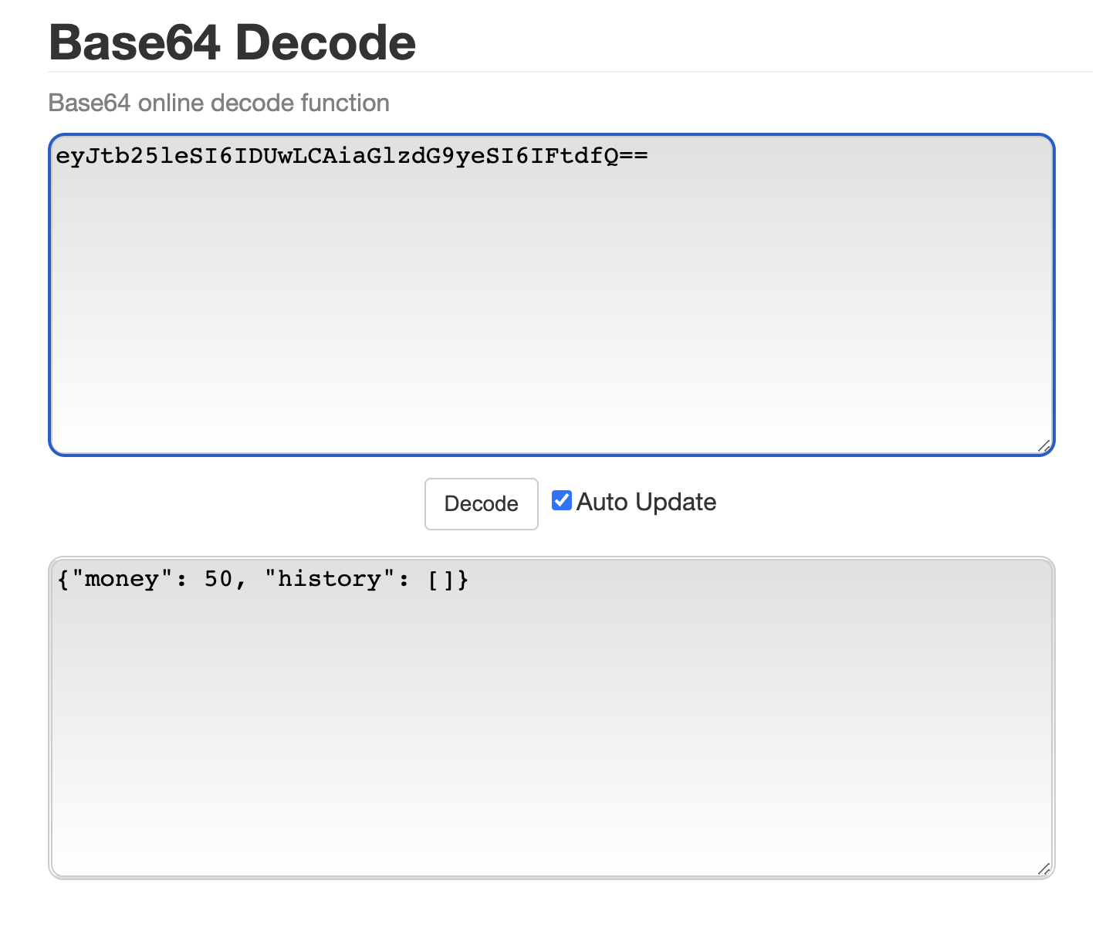
Task: Click the encoded string eyJtb25leSI6IDUwLCAiaGlzdG9yeSI6IFtdfQ==
Action: (x=352, y=156)
